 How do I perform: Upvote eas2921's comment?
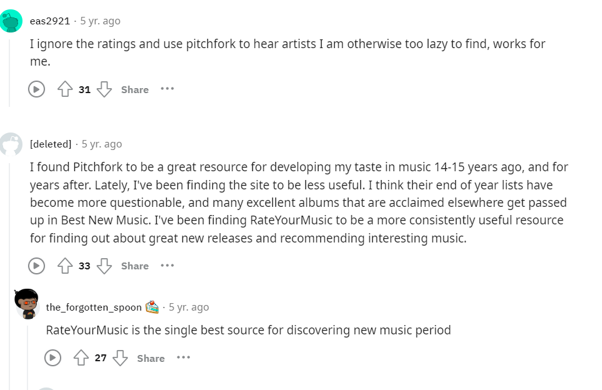65,89
